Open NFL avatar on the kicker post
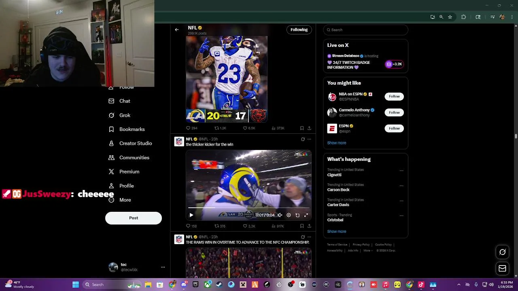The image size is (518, 291). click(179, 141)
